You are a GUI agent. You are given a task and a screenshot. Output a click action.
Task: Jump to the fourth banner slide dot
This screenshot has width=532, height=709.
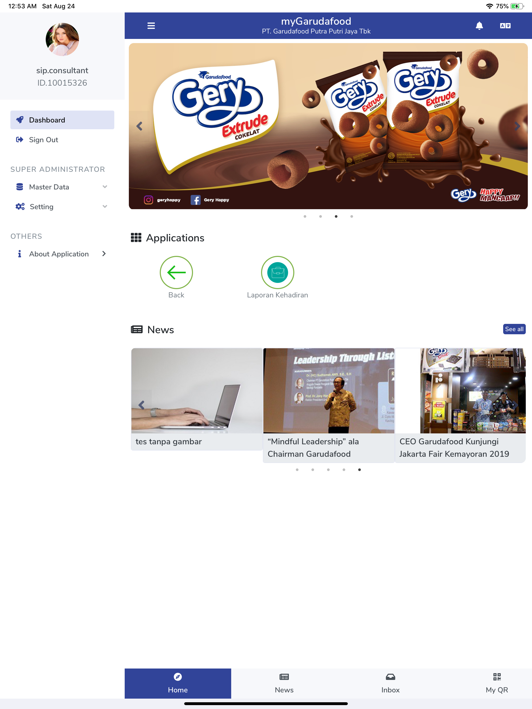click(352, 216)
